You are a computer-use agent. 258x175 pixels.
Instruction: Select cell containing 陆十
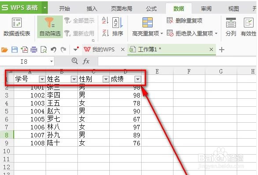point(62,143)
